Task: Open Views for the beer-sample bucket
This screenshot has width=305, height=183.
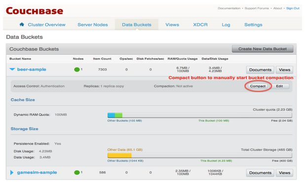Action: point(284,70)
